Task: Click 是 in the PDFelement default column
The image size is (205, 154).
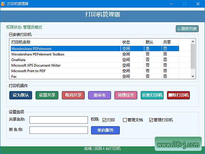Action: (x=148, y=48)
